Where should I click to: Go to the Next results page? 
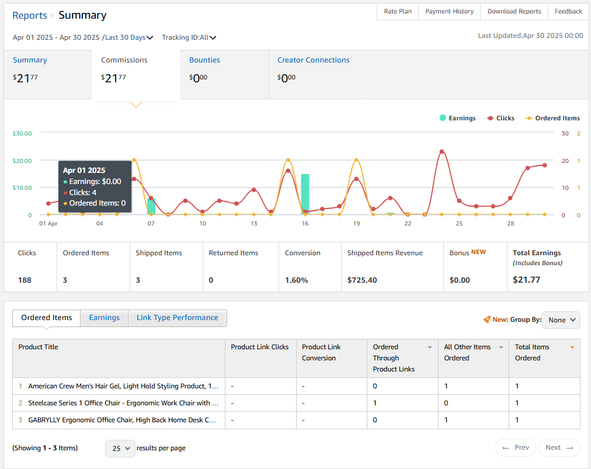[x=559, y=447]
